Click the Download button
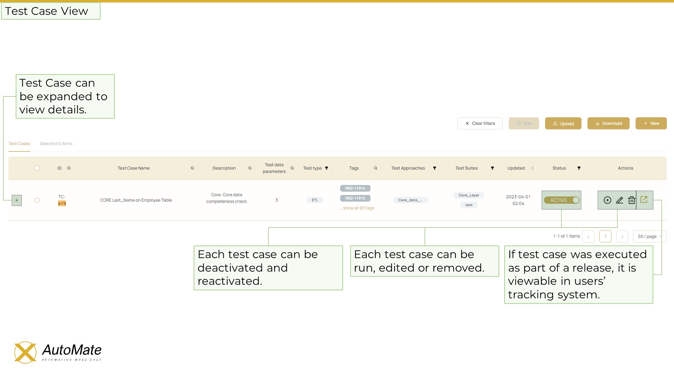Screen dimensions: 674x377 tap(608, 123)
